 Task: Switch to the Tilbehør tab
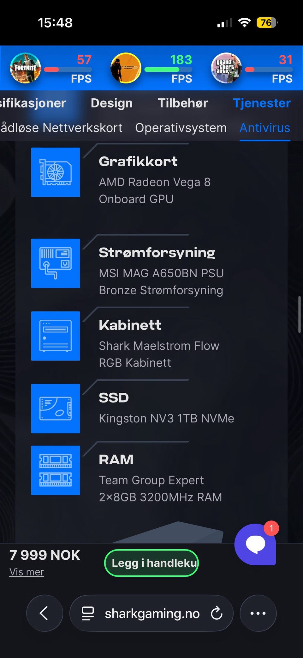pos(183,103)
